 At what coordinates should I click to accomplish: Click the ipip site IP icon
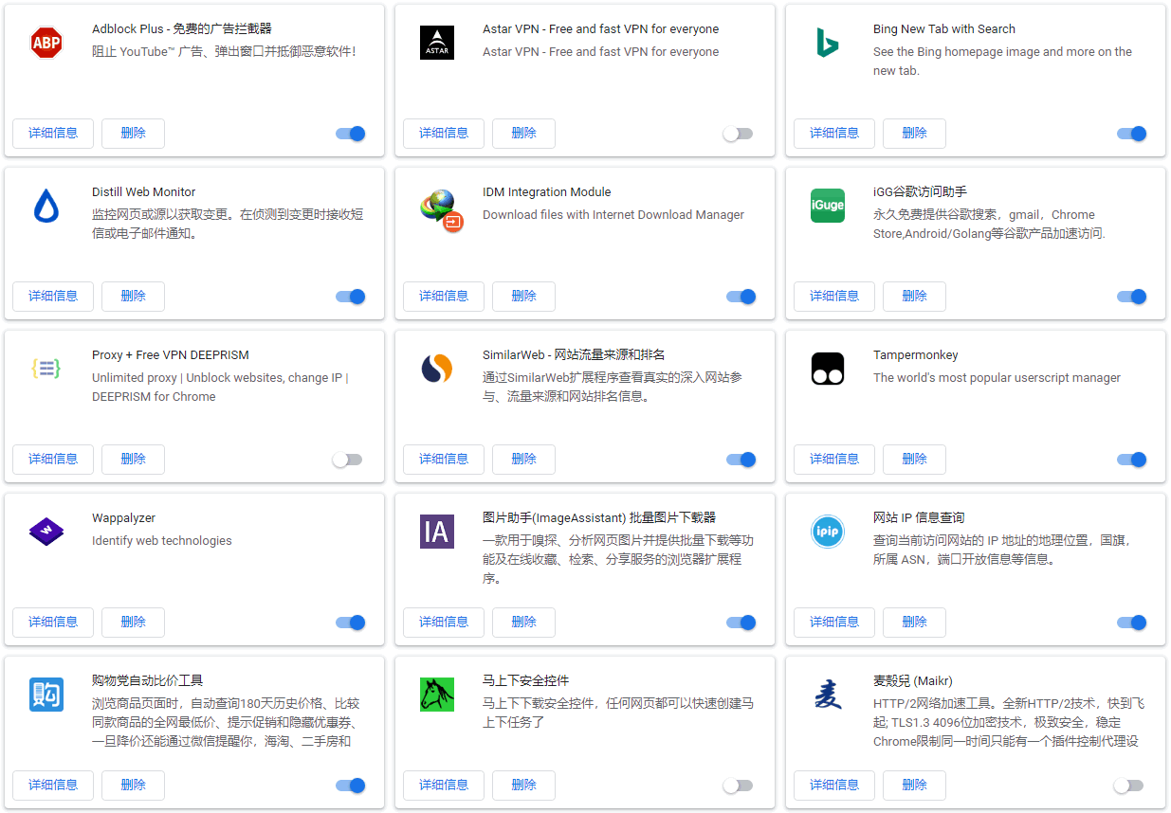point(828,532)
